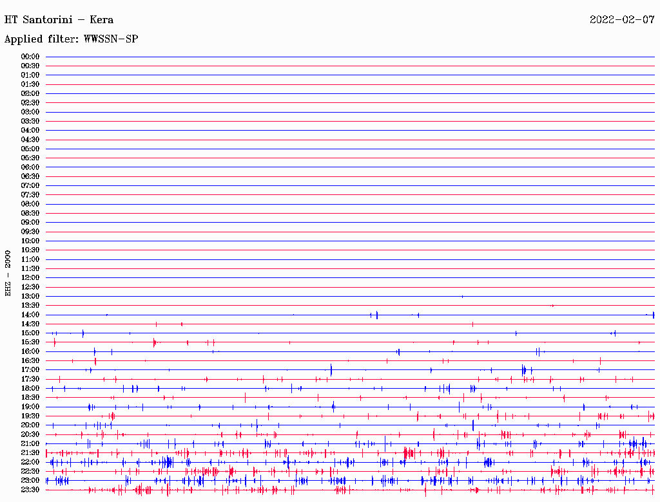Screen dimensions: 660x502
Task: Select the 13:00 time label
Action: (30, 296)
